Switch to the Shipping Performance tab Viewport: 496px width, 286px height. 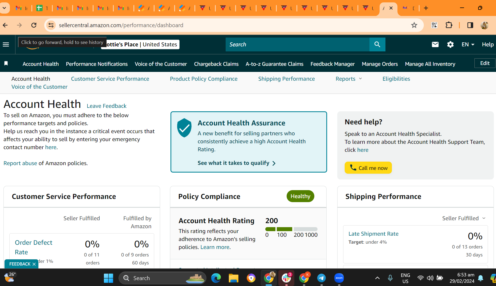[287, 79]
